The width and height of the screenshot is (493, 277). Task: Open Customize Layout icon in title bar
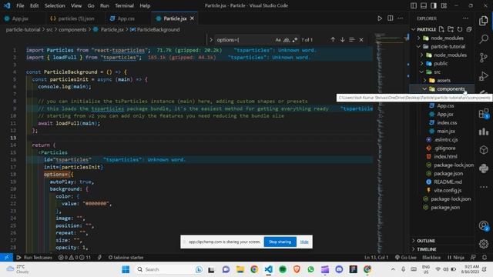tap(444, 5)
